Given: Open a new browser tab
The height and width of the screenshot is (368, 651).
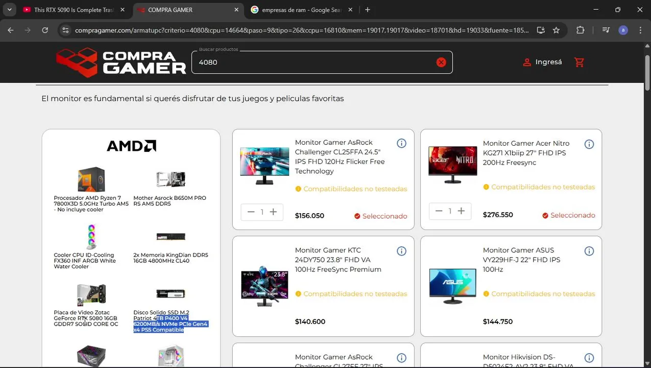Looking at the screenshot, I should [368, 10].
